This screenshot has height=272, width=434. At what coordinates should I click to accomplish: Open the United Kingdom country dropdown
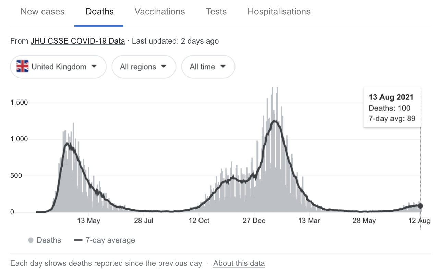coord(58,67)
